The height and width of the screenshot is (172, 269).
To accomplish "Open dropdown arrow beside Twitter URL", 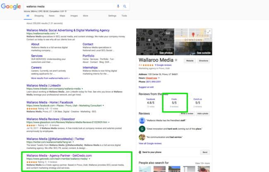I will (73, 142).
